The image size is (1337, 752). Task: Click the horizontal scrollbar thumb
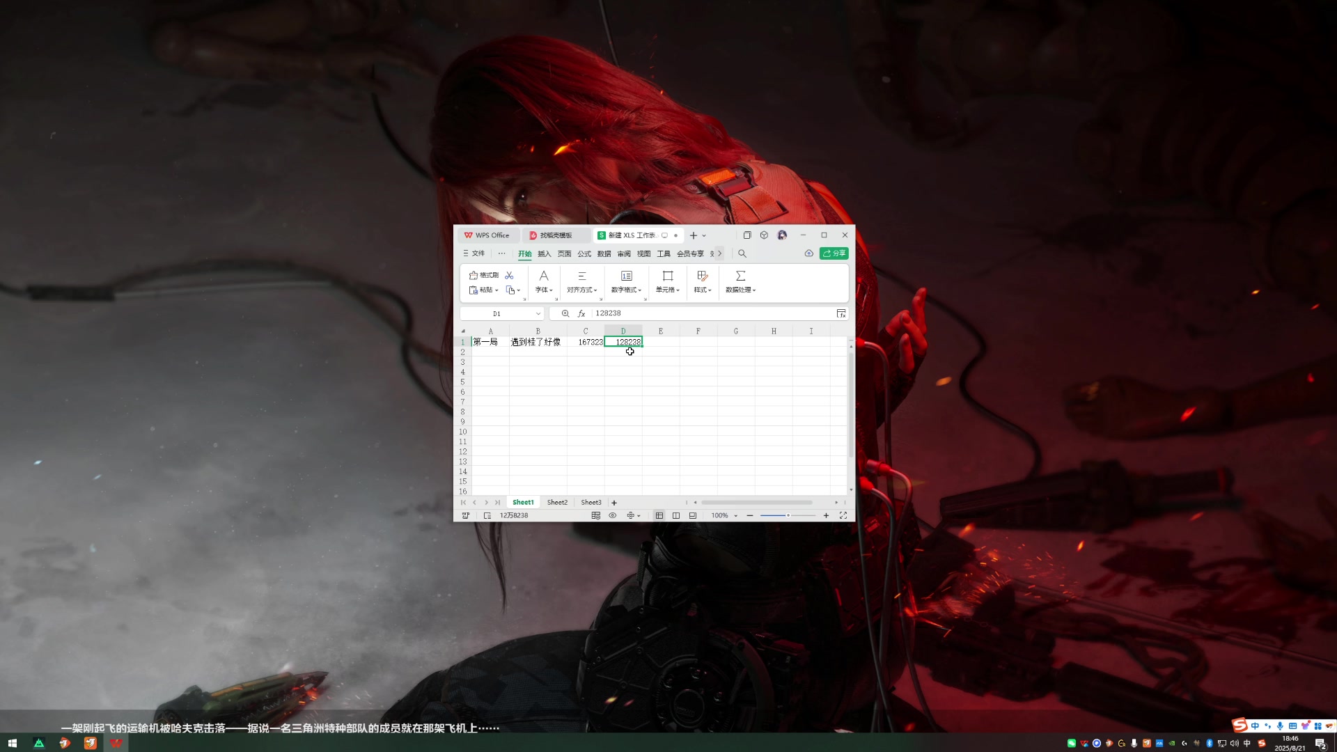click(757, 503)
